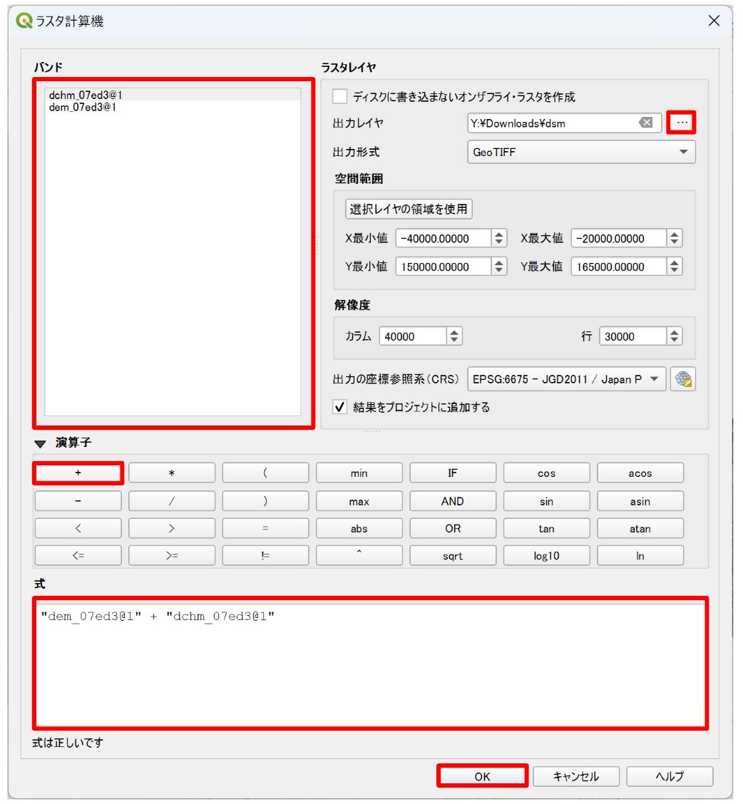Insert the ln function
This screenshot has height=804, width=743.
tap(640, 555)
